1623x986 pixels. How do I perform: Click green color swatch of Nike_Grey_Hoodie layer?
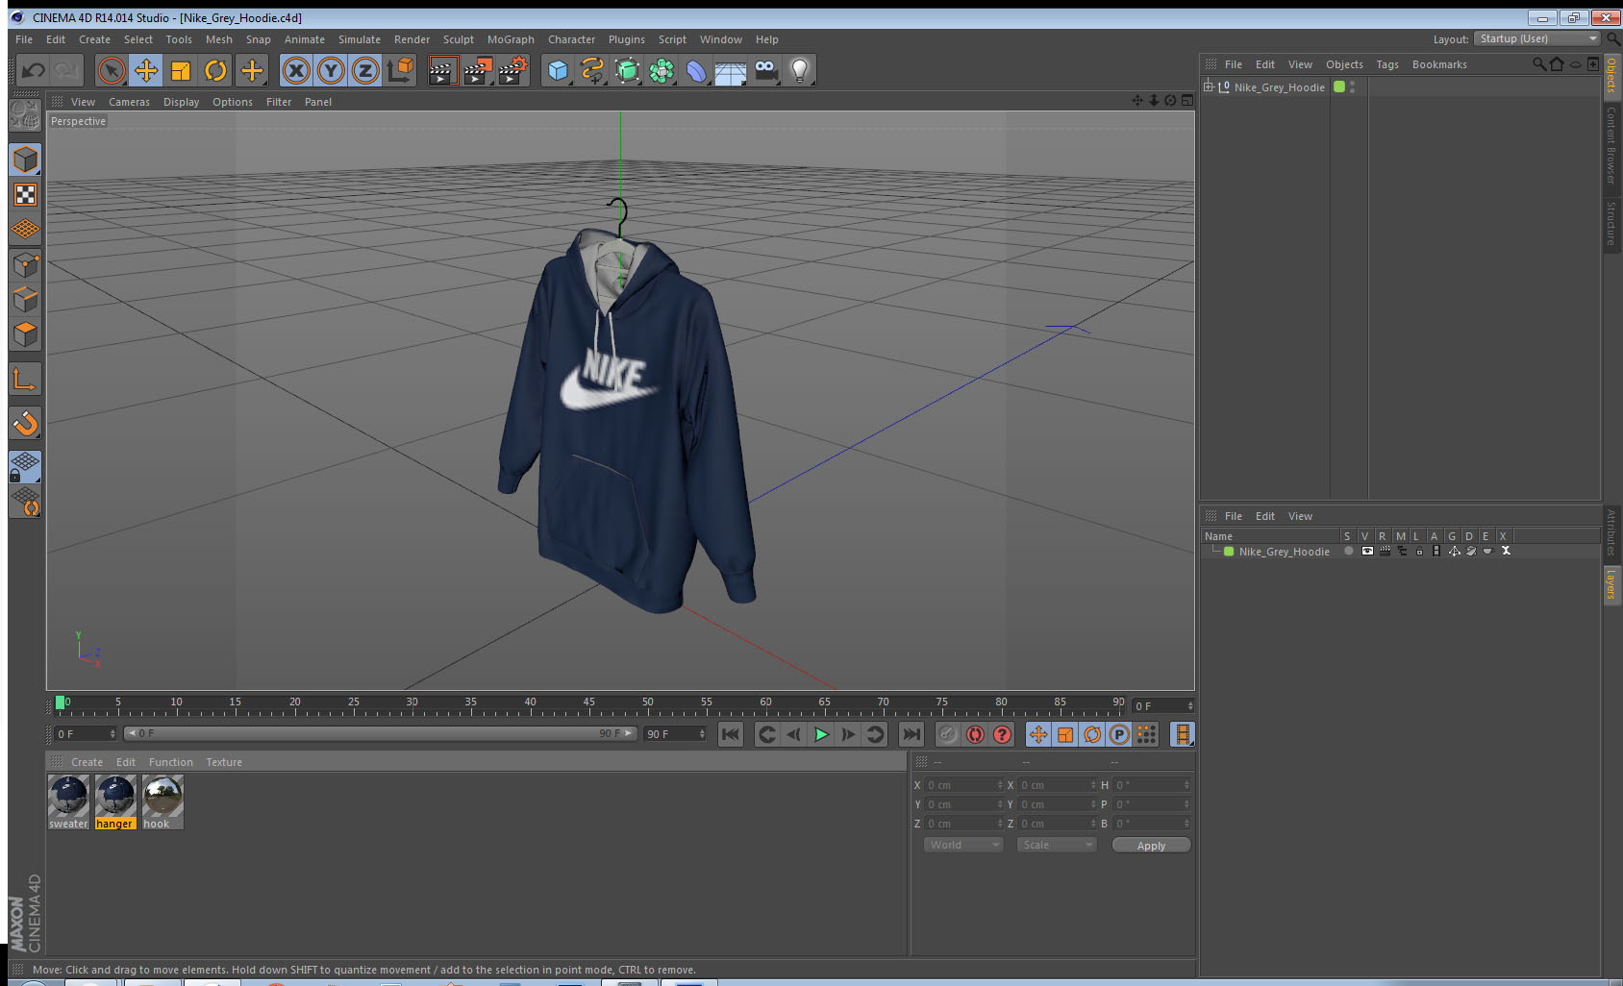tap(1229, 552)
